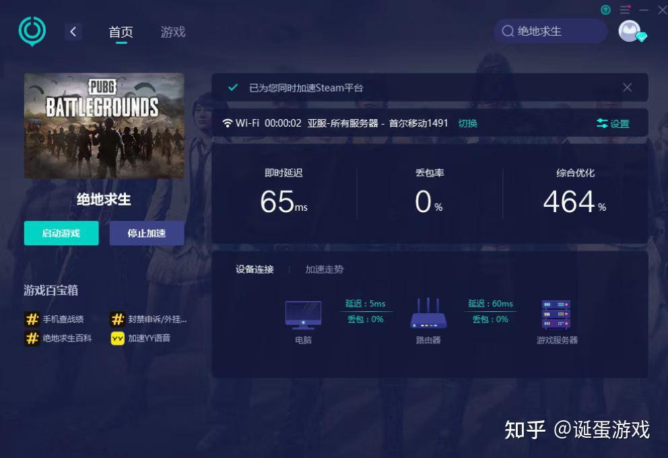
Task: Click 丢包：0% under 5ms latency
Action: click(x=366, y=319)
